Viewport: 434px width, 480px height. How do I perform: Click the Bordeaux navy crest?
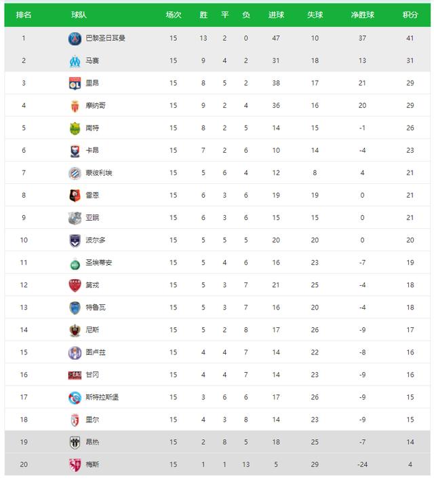[x=75, y=240]
